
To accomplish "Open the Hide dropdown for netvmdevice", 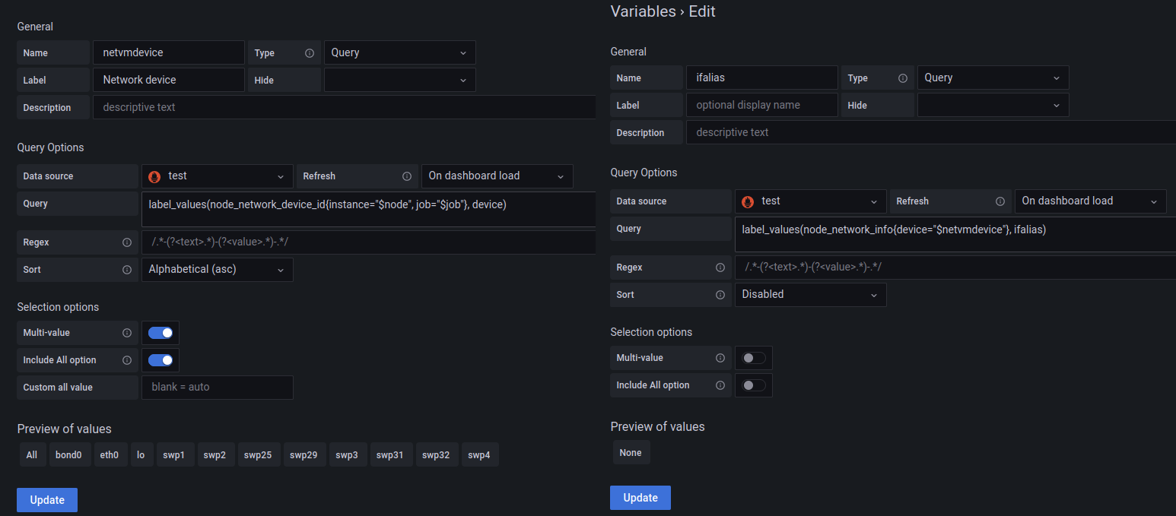I will [x=399, y=80].
